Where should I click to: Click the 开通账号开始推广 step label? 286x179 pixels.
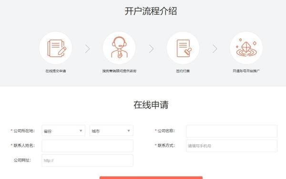[246, 71]
